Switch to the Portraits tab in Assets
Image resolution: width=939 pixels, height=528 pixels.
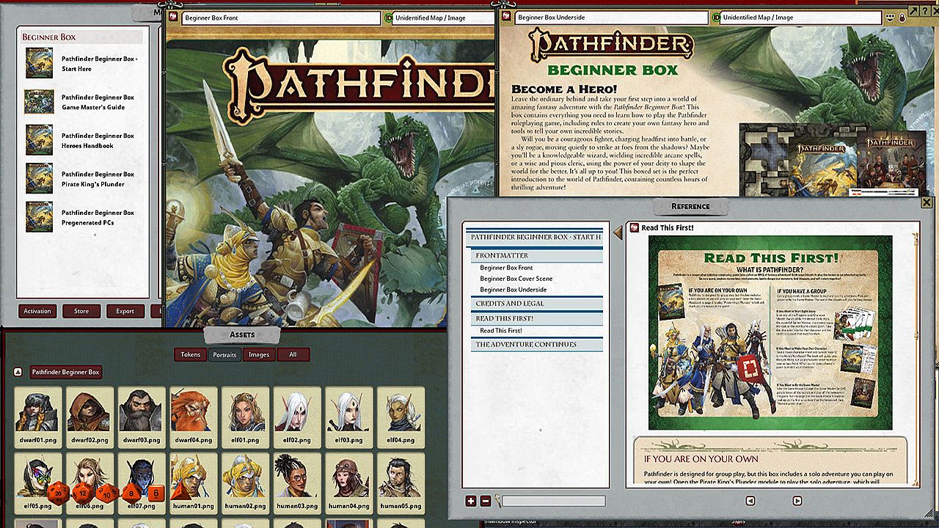point(224,355)
